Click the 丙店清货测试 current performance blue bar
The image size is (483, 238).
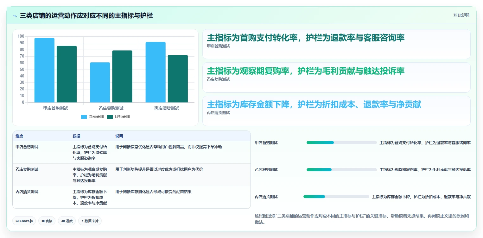(x=156, y=72)
